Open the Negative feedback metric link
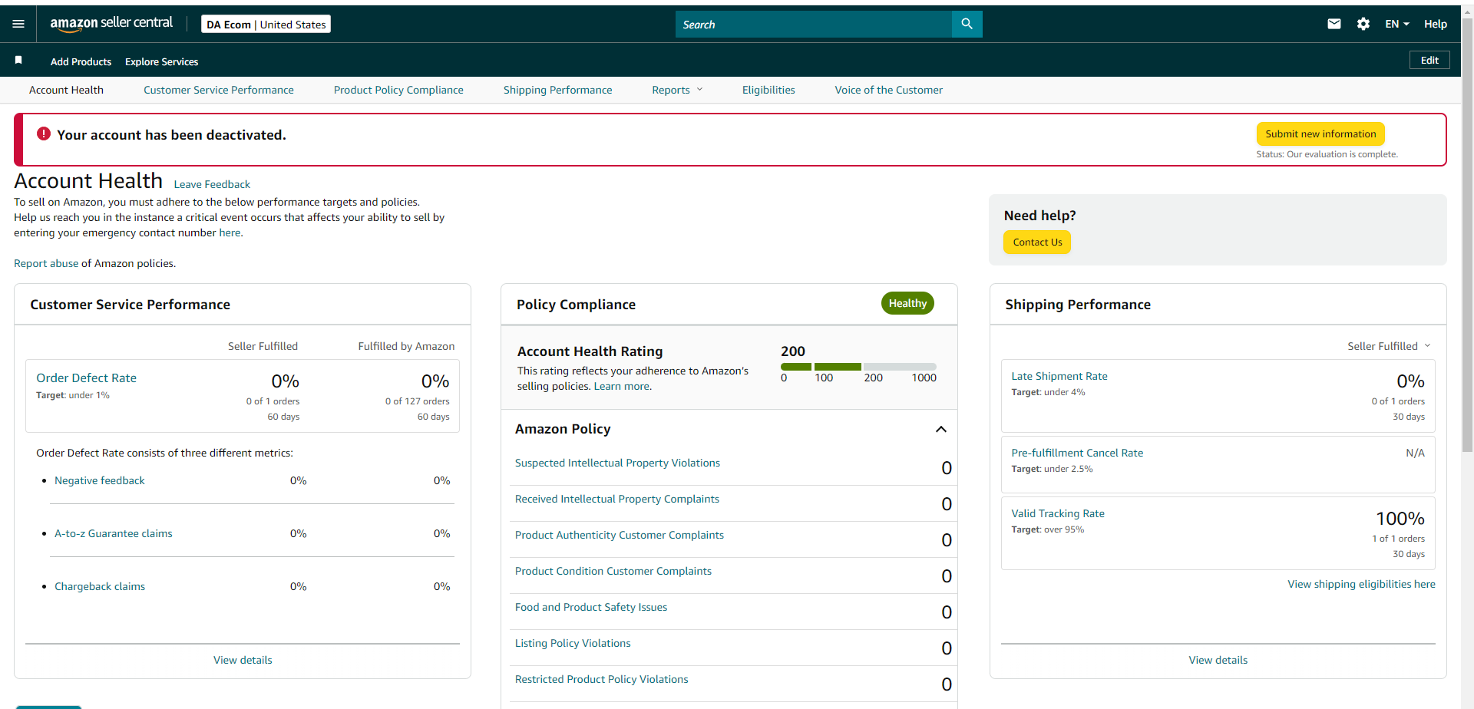 100,480
